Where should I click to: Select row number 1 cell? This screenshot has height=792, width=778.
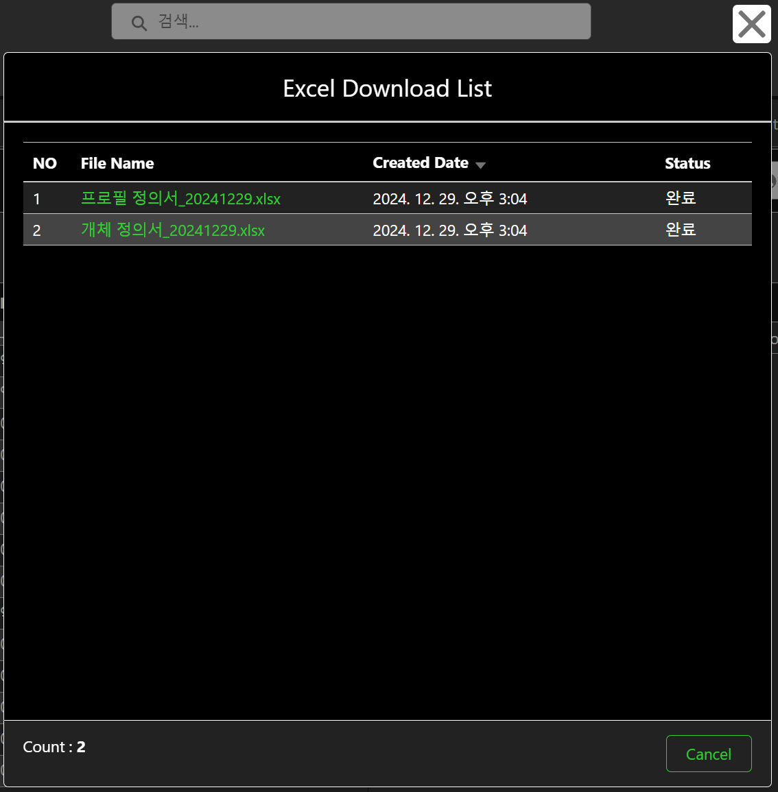click(x=37, y=198)
